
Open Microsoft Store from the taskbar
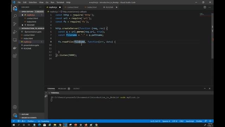point(45,125)
